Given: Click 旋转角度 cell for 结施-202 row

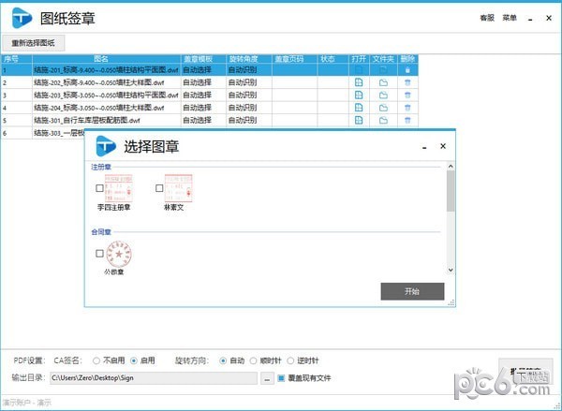Looking at the screenshot, I should [249, 82].
